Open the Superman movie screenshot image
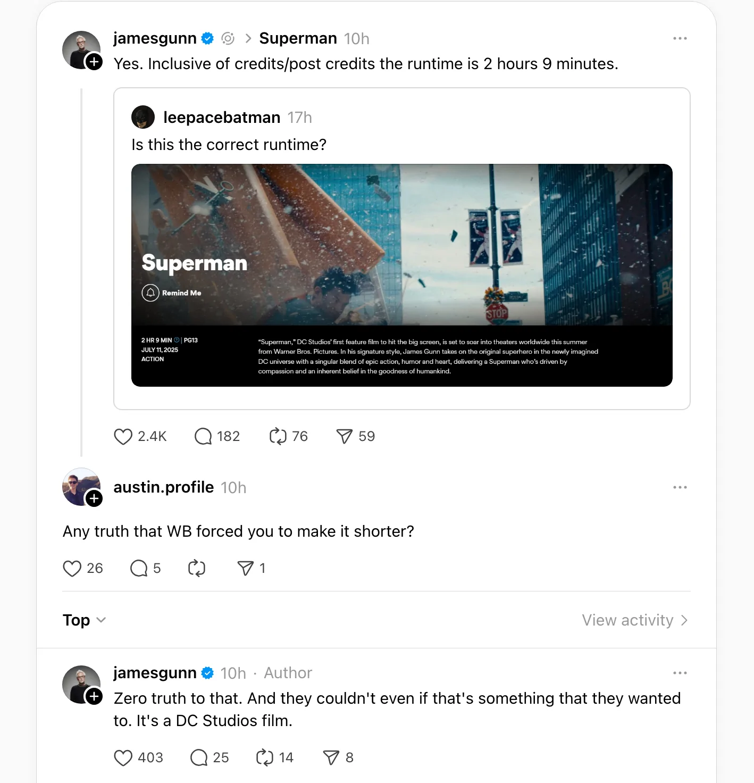This screenshot has height=783, width=754. (402, 275)
